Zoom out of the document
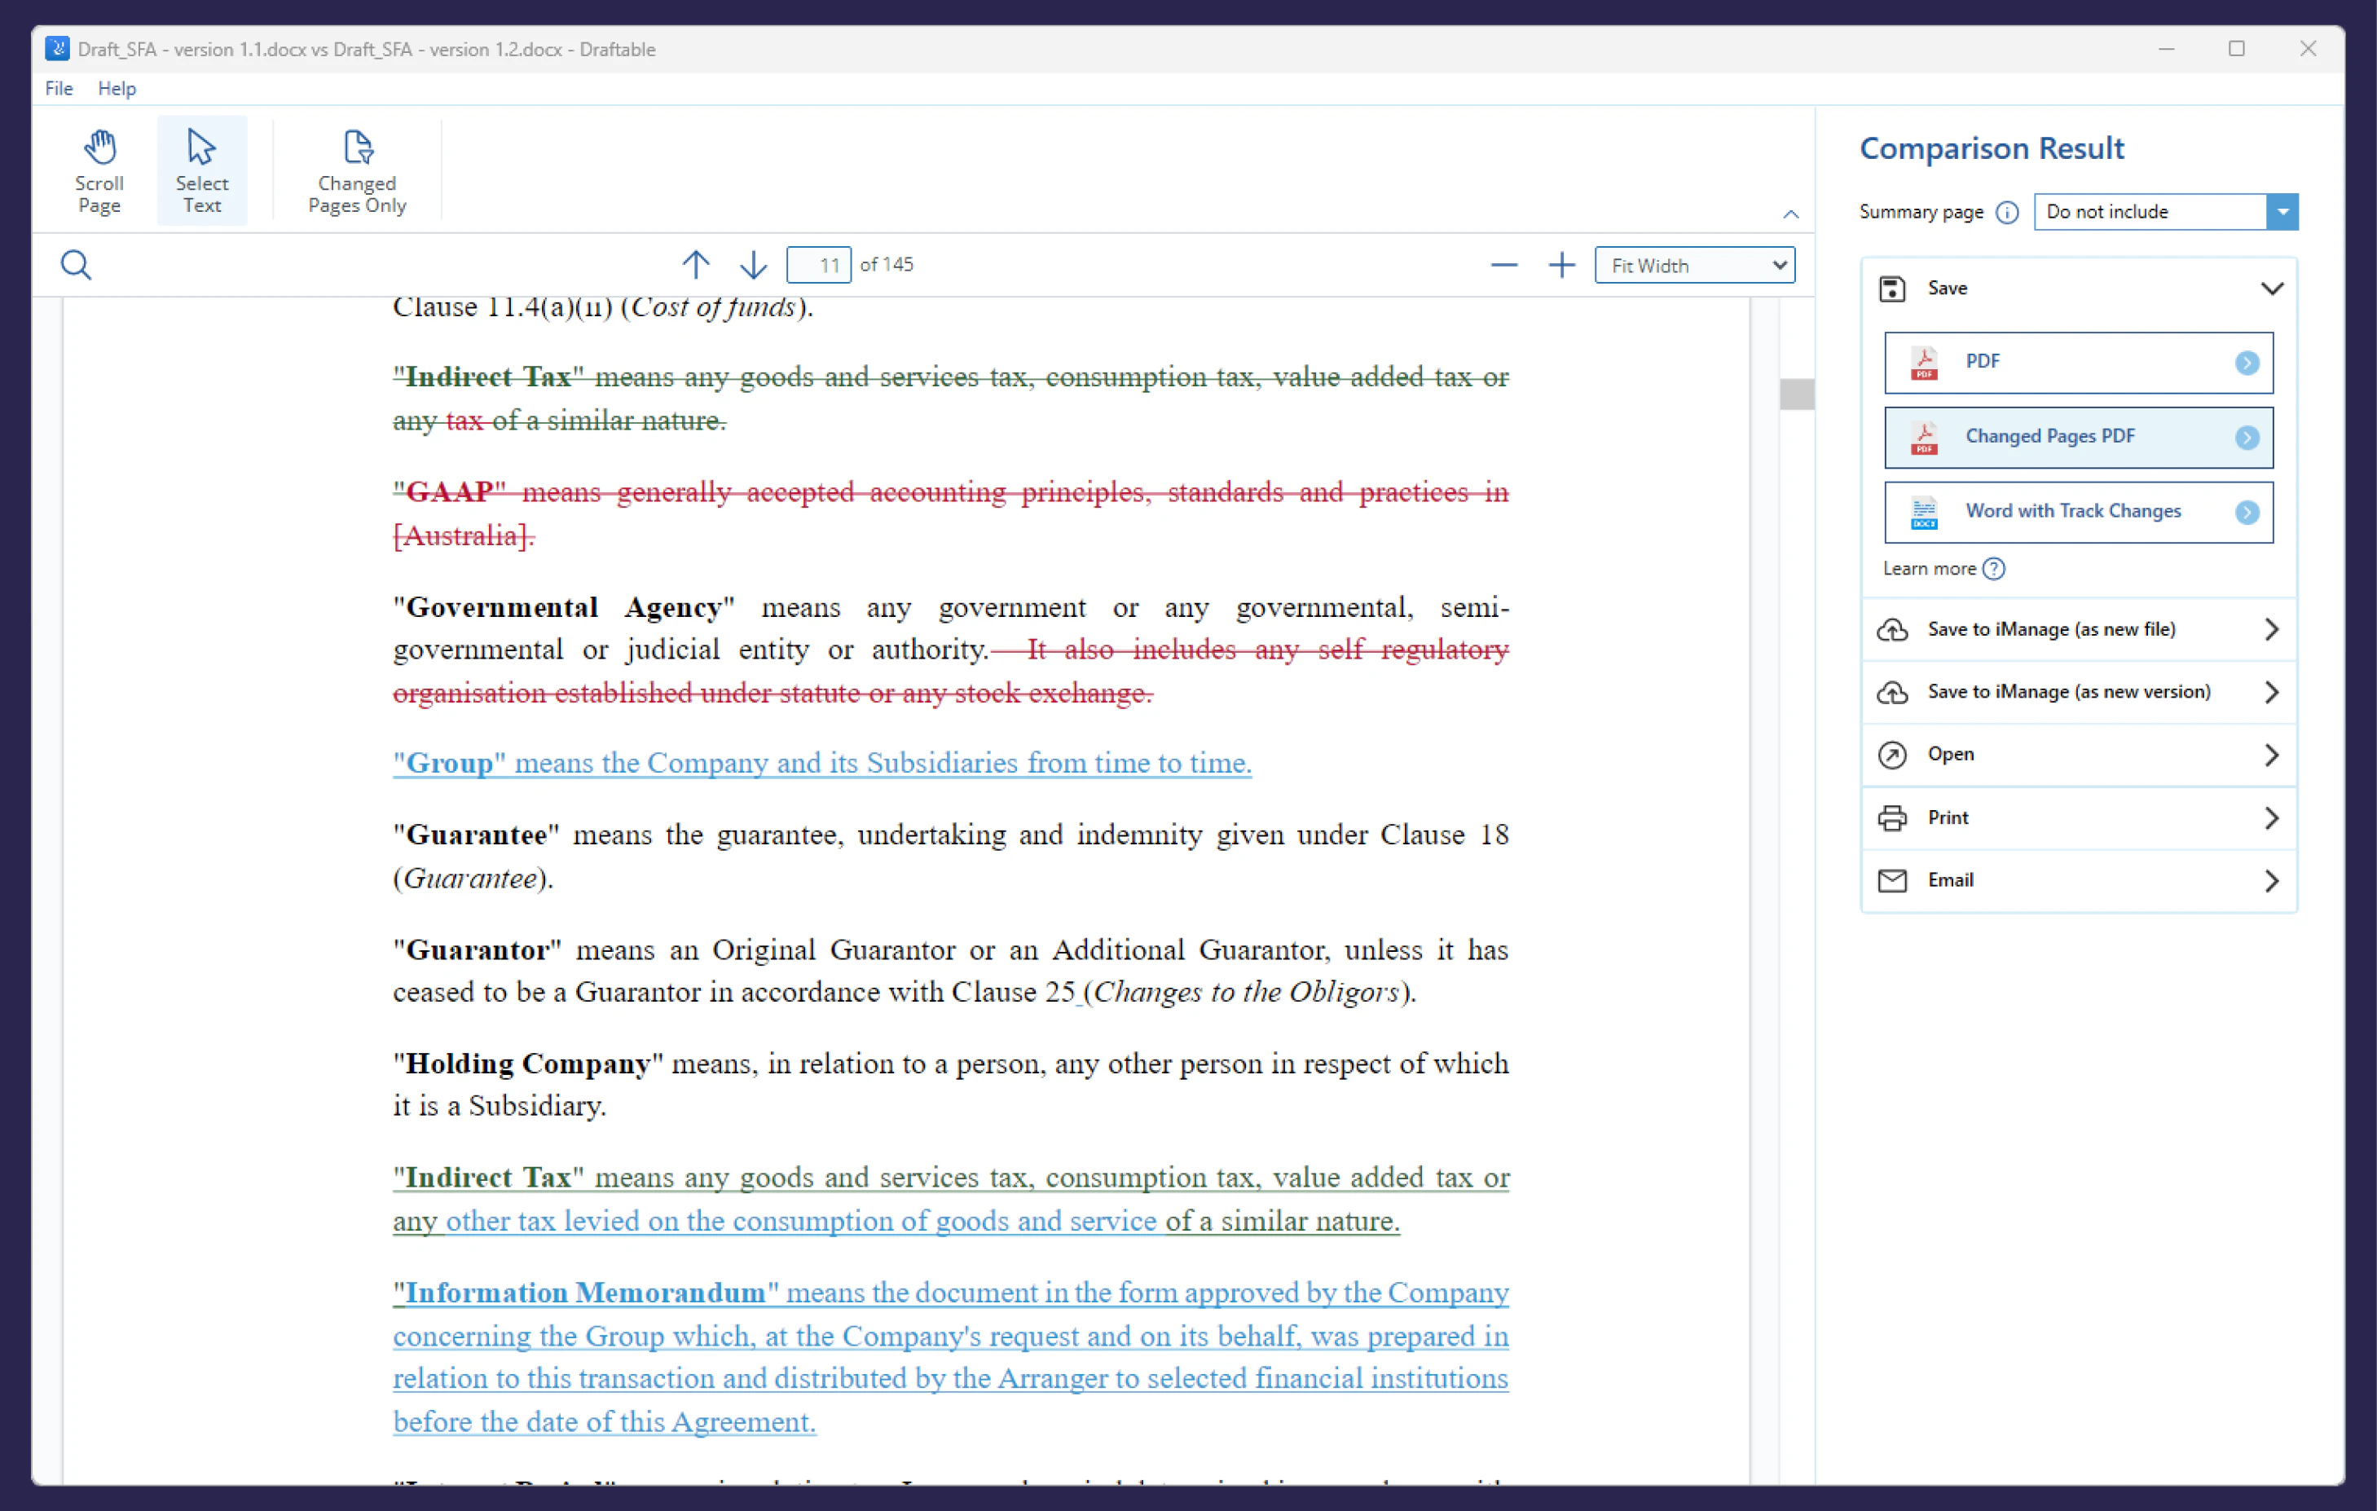This screenshot has height=1511, width=2377. [1503, 265]
